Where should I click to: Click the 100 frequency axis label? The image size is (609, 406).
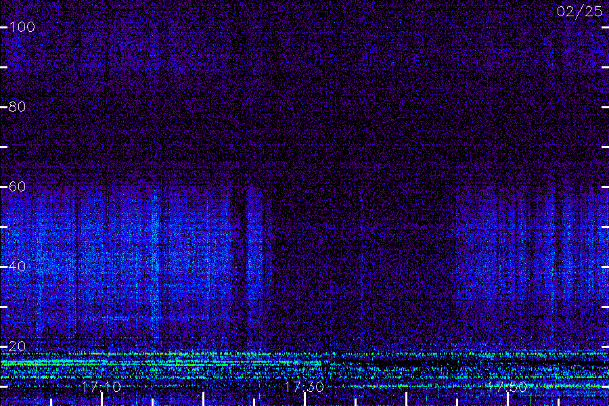[22, 27]
